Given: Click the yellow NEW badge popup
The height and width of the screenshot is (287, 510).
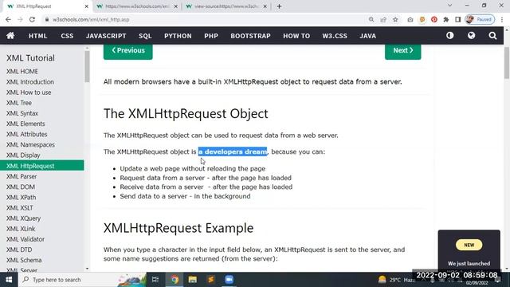Looking at the screenshot, I should point(469,245).
